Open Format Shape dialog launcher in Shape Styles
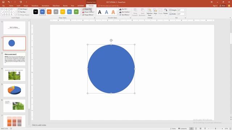This screenshot has width=232, height=130. coord(95,18)
